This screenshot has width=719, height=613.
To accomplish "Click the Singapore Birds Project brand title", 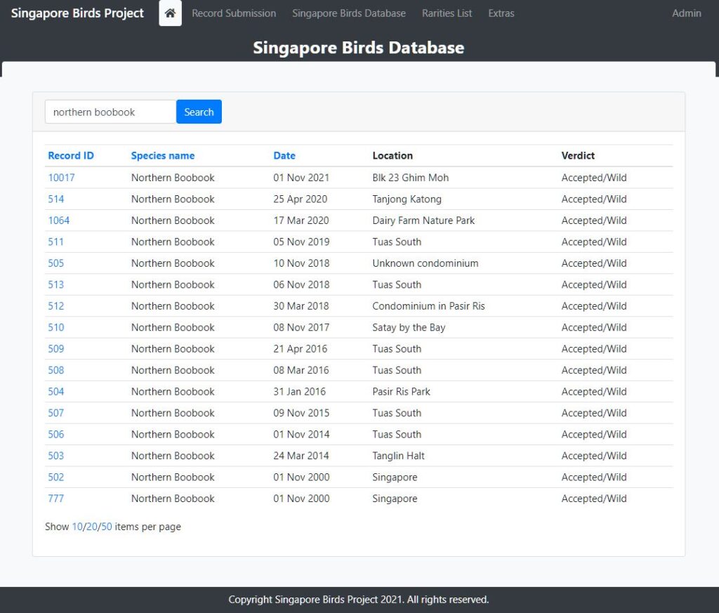I will pyautogui.click(x=77, y=13).
